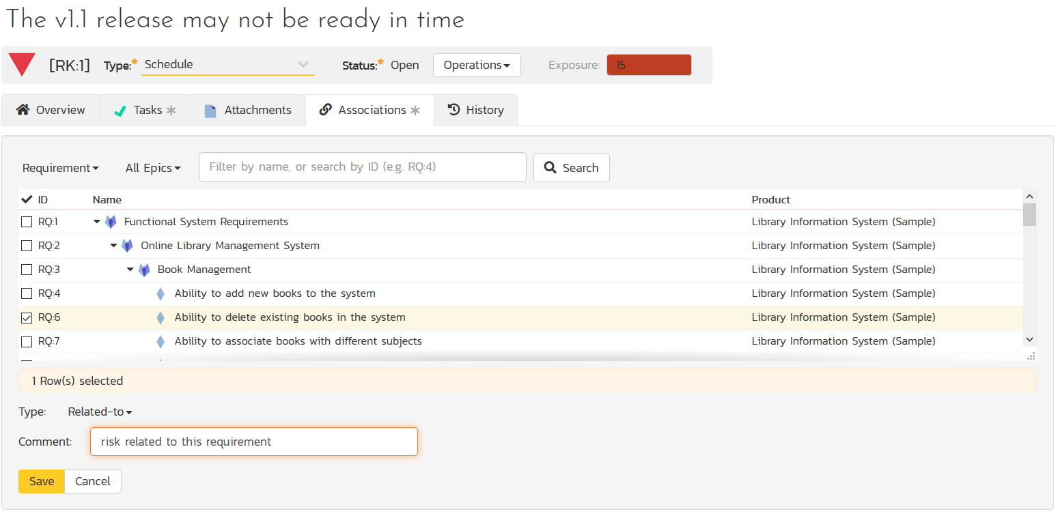Click the Attachments document icon

point(210,111)
